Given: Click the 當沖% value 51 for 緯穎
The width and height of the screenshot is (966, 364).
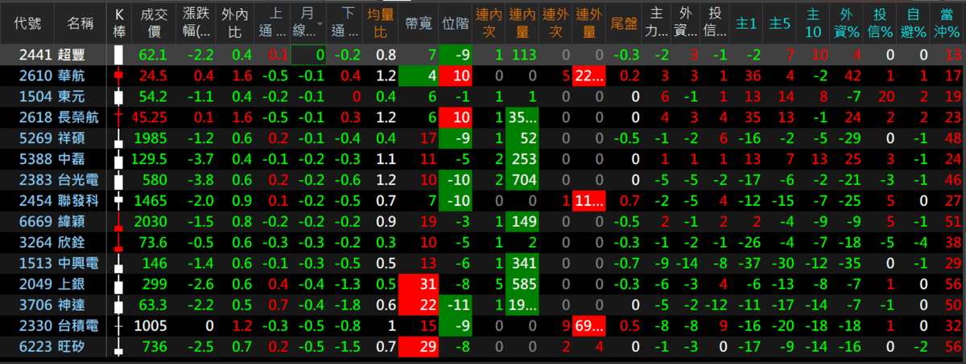Looking at the screenshot, I should [x=954, y=221].
